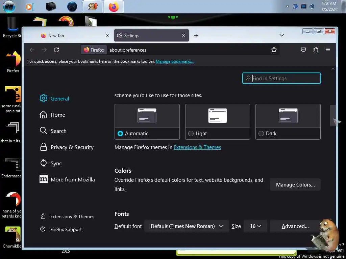
Task: Click the taskbar clock showing 5:58 AM
Action: coord(329,6)
